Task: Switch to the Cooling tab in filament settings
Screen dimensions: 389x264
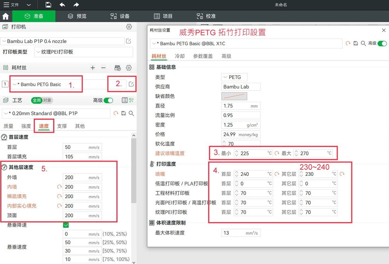Action: tap(180, 56)
